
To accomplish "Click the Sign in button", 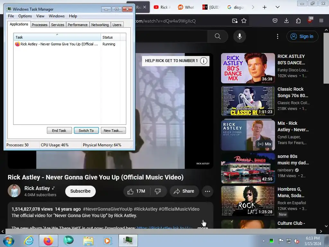I will 302,36.
